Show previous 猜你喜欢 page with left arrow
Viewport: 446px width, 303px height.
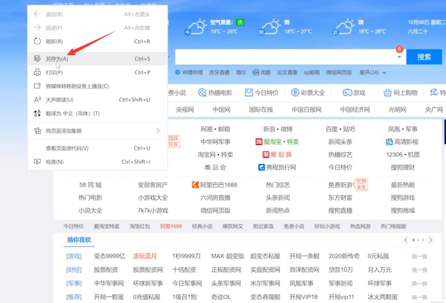pyautogui.click(x=406, y=240)
